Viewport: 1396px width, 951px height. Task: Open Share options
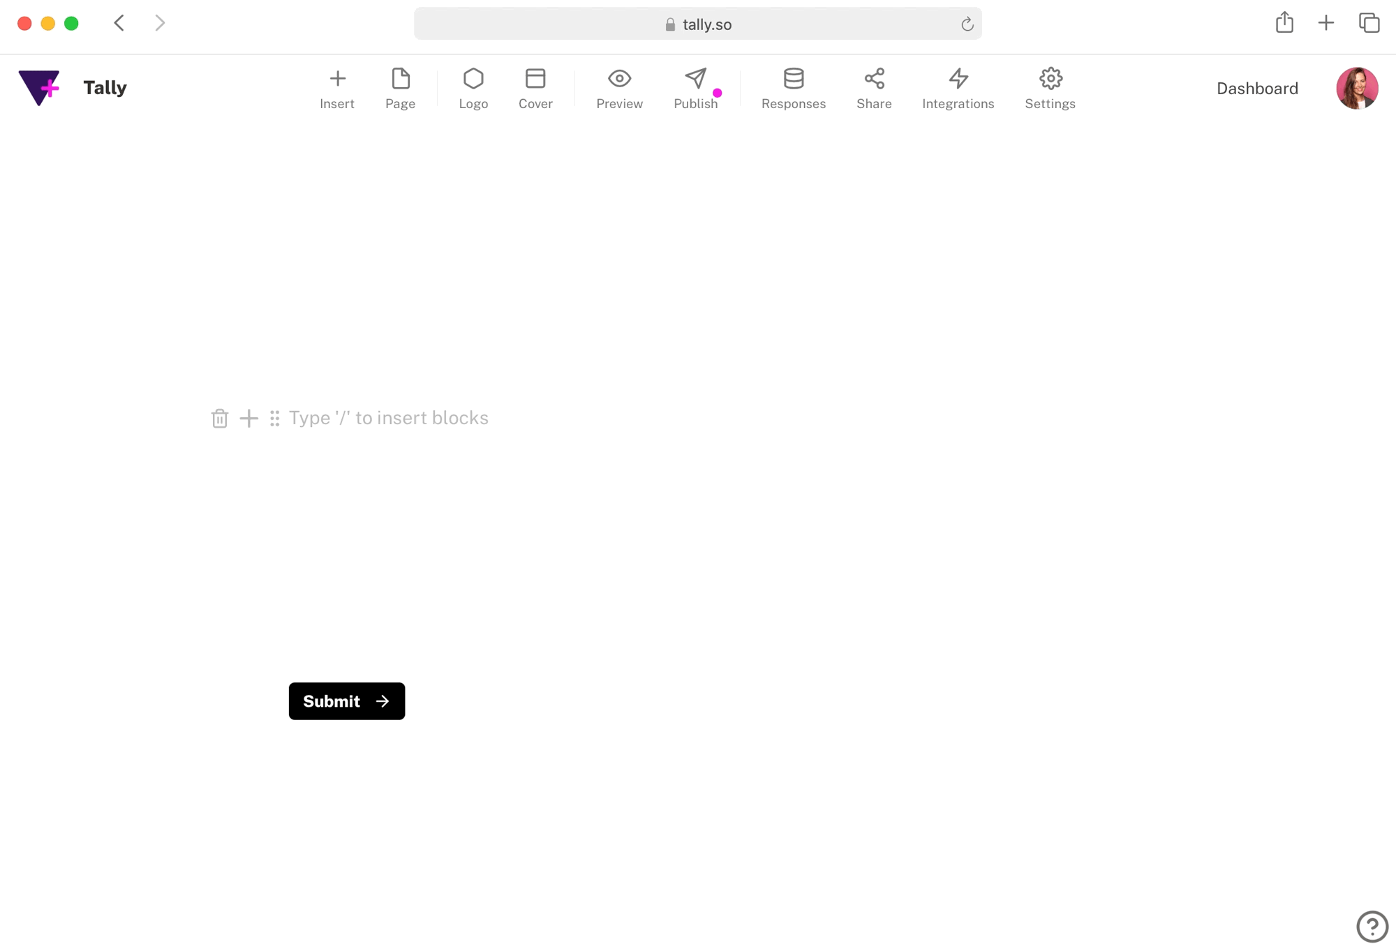tap(874, 89)
